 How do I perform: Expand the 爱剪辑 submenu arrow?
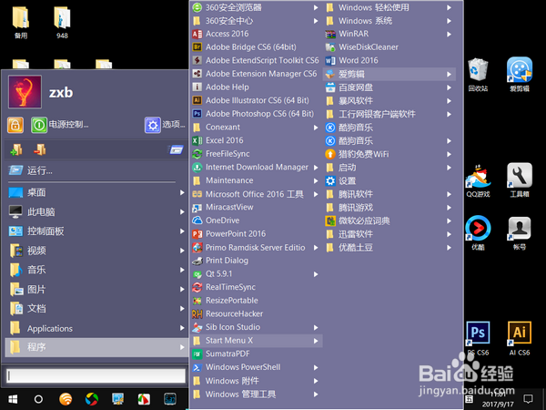coord(449,74)
